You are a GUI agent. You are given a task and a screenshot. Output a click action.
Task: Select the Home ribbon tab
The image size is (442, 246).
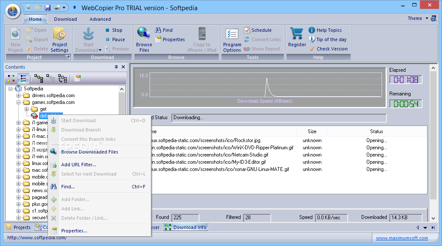(35, 19)
